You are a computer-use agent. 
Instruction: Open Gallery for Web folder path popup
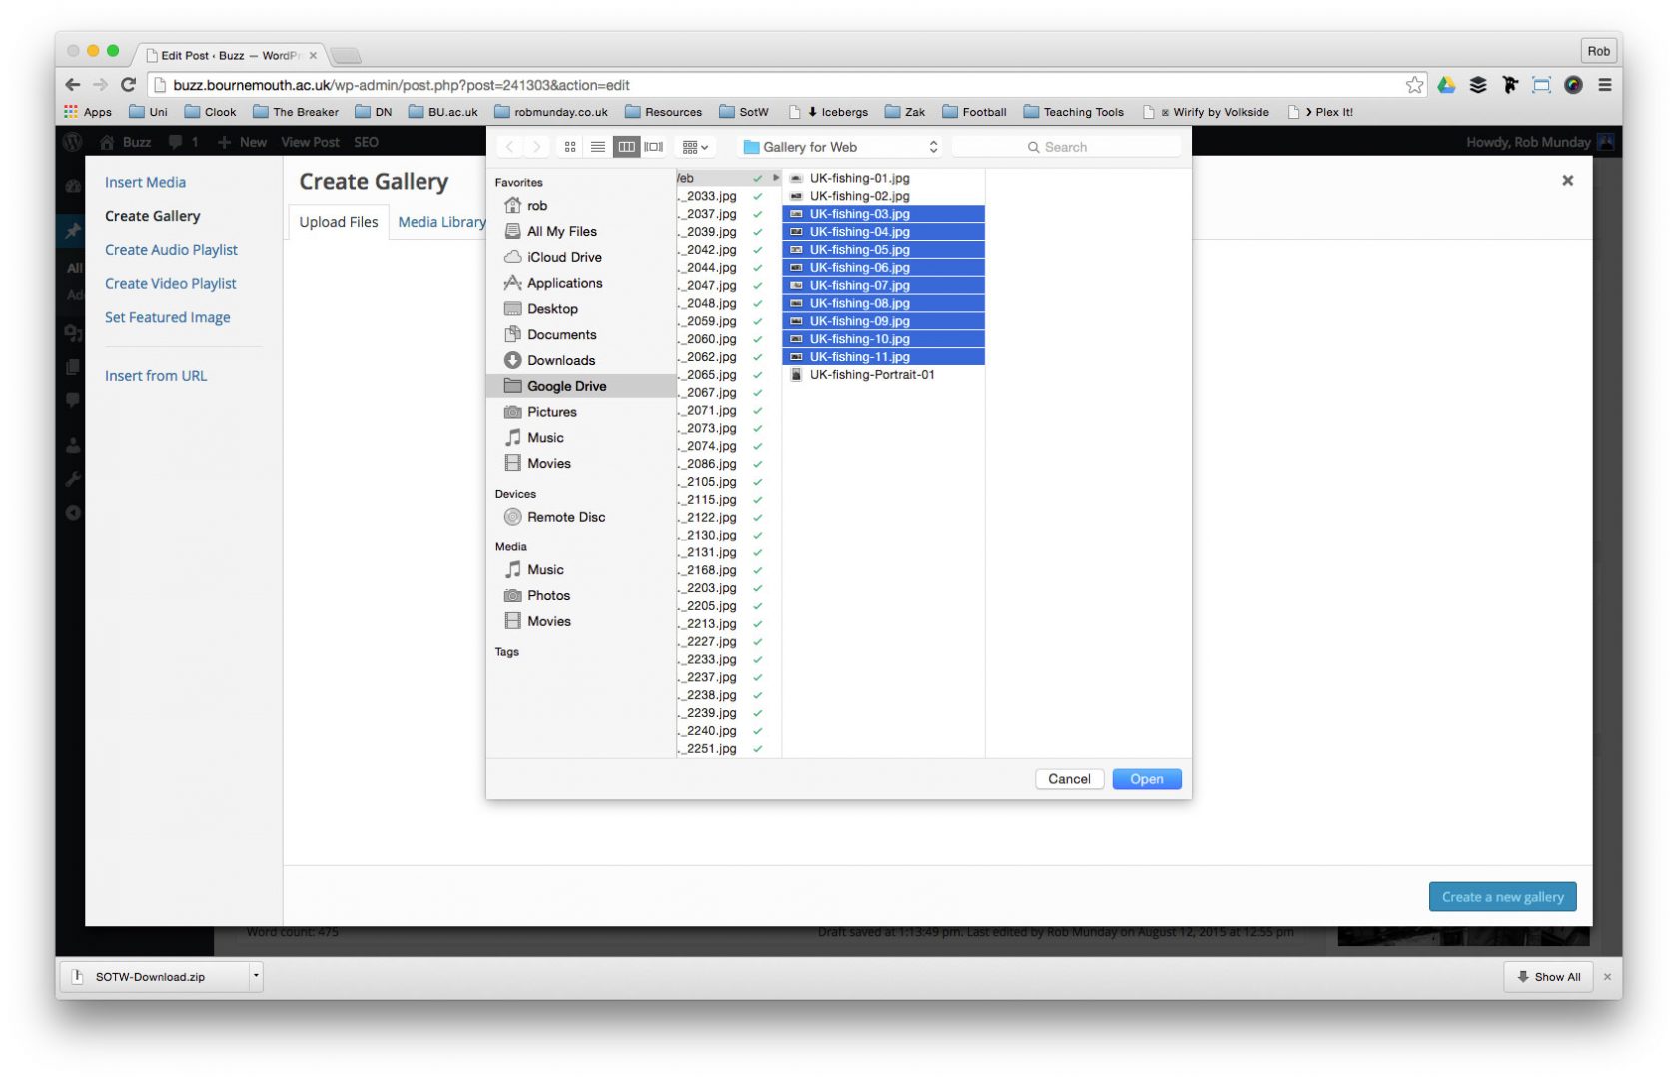click(x=841, y=147)
